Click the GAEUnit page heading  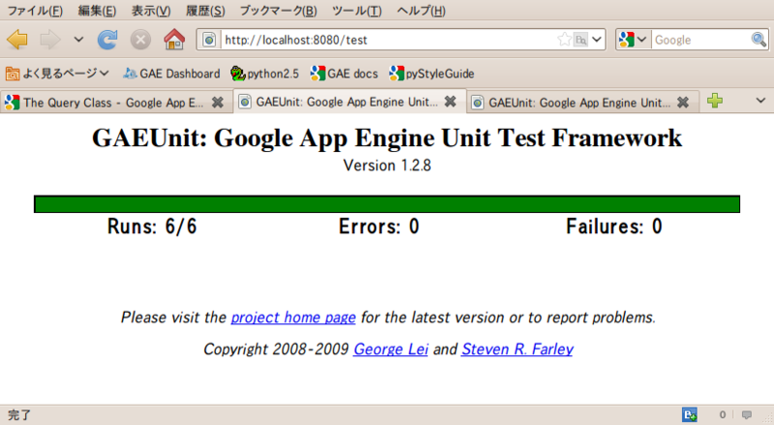387,137
